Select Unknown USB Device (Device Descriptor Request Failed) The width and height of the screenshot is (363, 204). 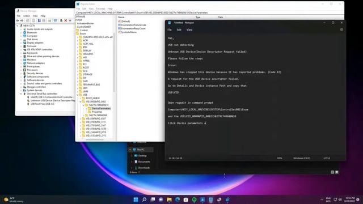click(x=53, y=101)
